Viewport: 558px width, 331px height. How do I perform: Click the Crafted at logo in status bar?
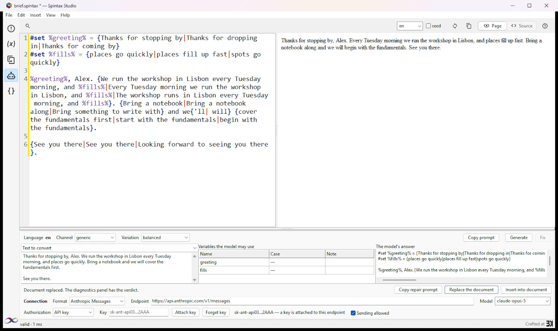click(549, 324)
